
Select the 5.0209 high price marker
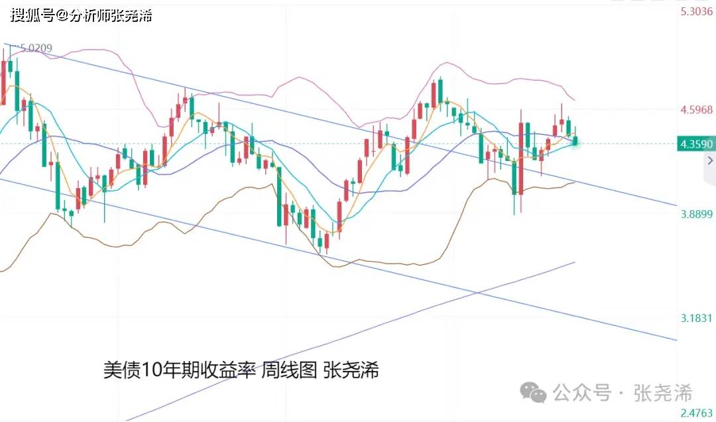click(x=32, y=48)
